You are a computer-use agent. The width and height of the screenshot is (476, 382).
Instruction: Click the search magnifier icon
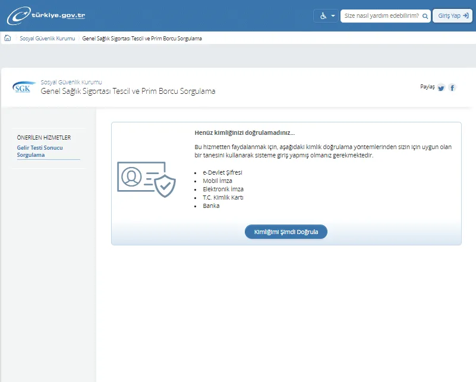click(425, 16)
